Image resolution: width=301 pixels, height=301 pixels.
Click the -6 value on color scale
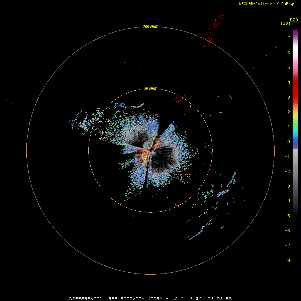click(287, 231)
